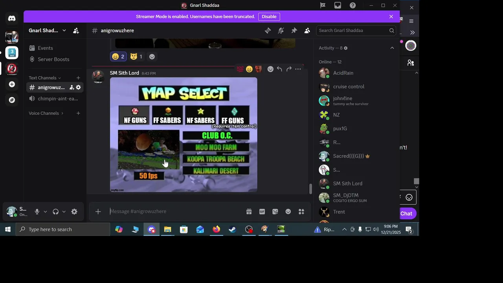503x283 pixels.
Task: Edit channel gear icon for anigrowuzhere
Action: coord(78,87)
